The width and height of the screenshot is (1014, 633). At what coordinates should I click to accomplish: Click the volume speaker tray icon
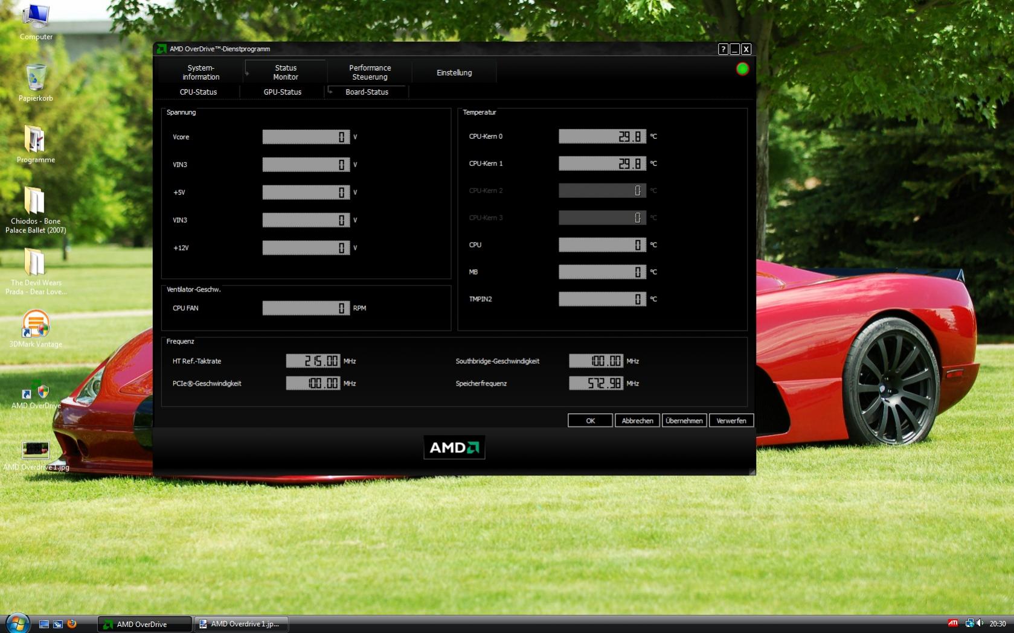pos(980,623)
